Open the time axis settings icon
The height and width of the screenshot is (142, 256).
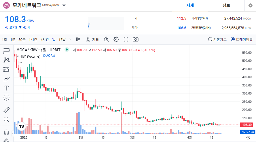tap(248, 138)
